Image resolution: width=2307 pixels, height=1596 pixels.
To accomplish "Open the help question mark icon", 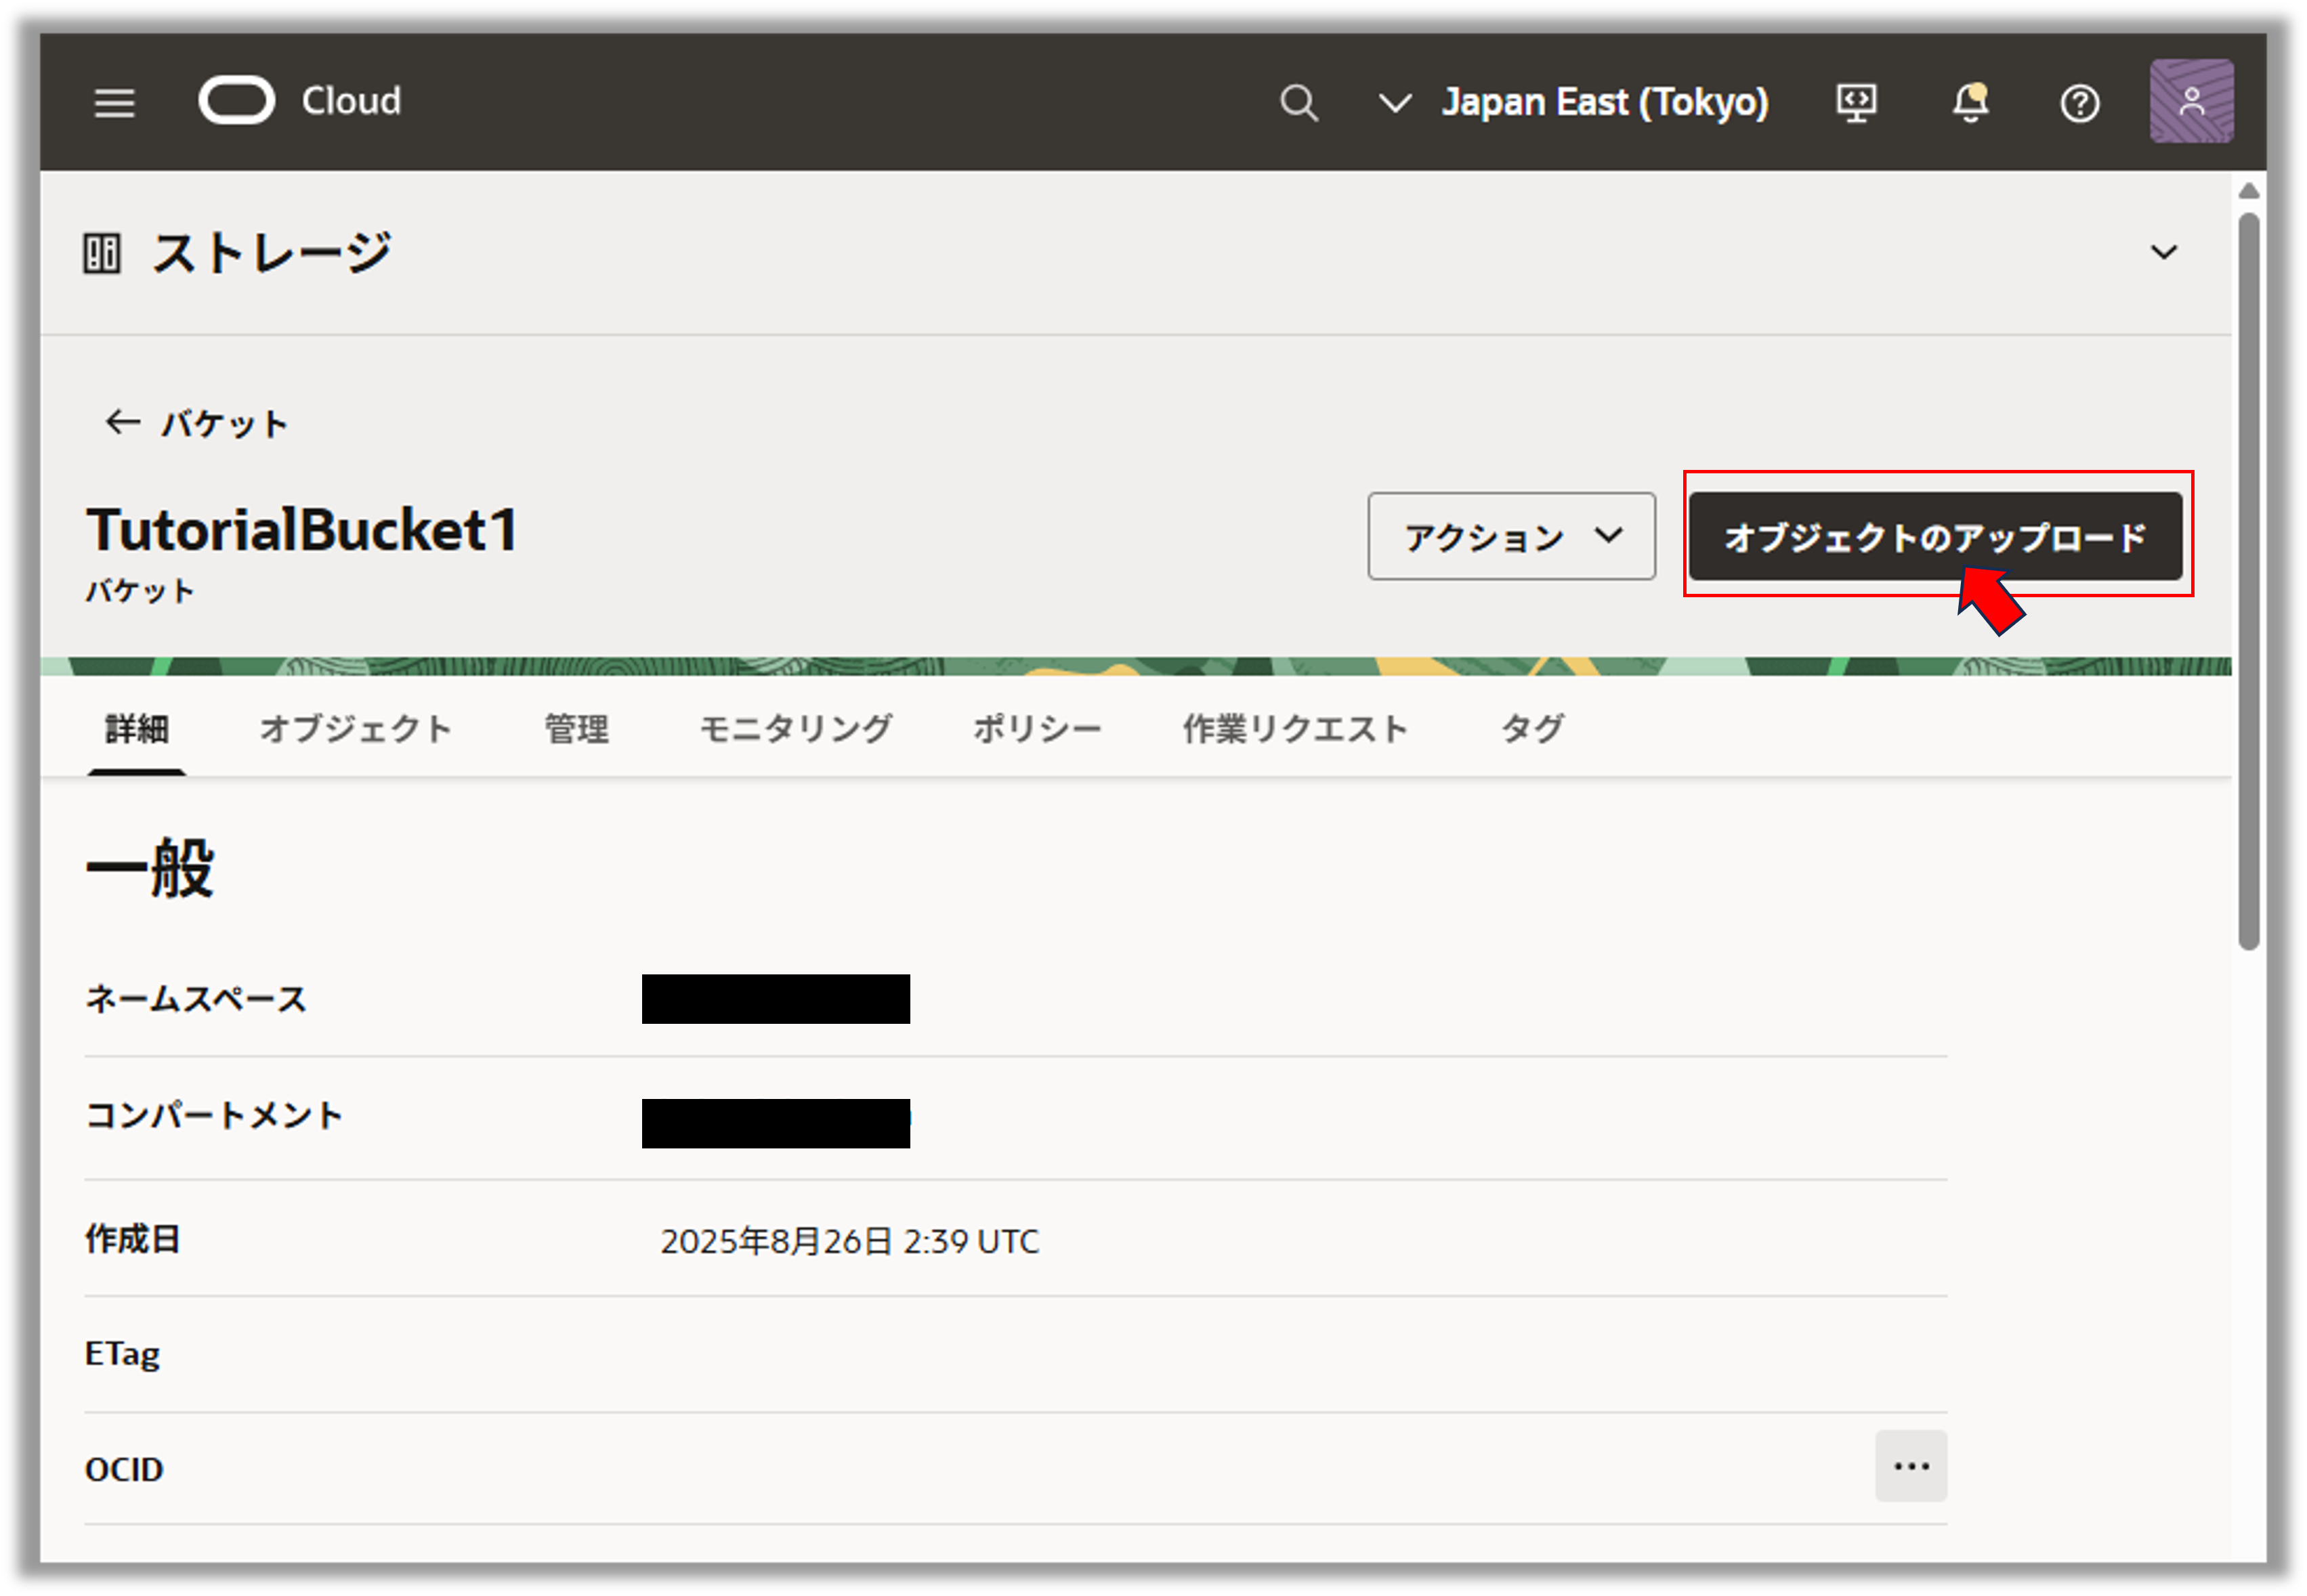I will (2079, 103).
